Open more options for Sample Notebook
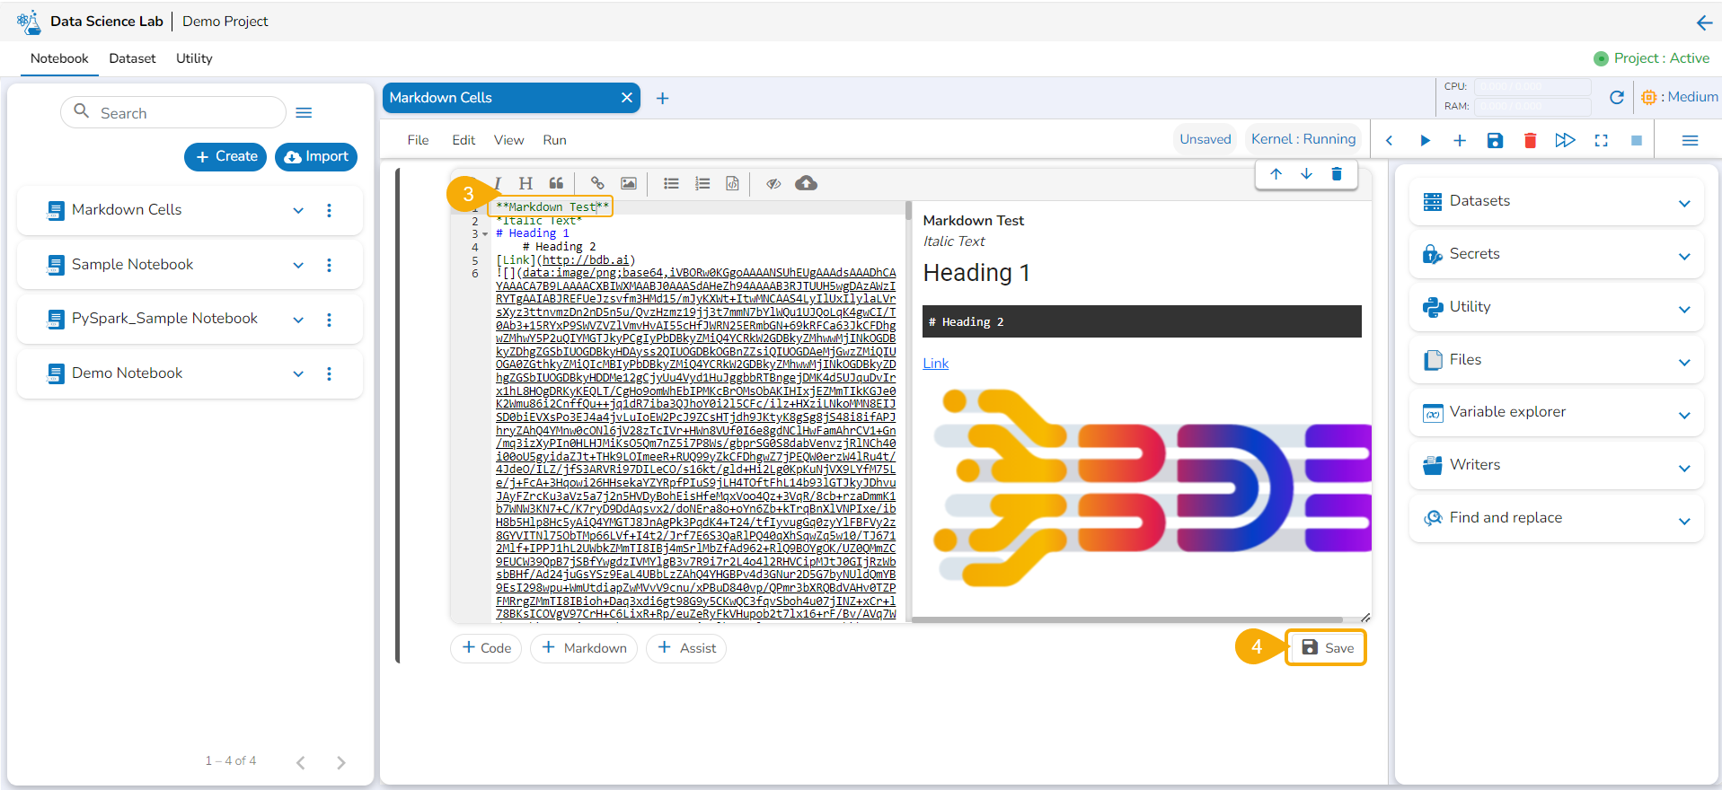Screen dimensions: 1722x790 click(329, 265)
